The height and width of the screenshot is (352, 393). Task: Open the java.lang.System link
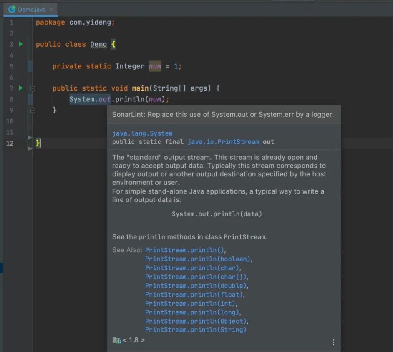point(142,133)
